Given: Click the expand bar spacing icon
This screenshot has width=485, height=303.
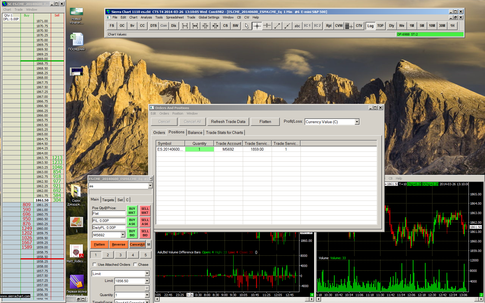Looking at the screenshot, I should click(185, 26).
